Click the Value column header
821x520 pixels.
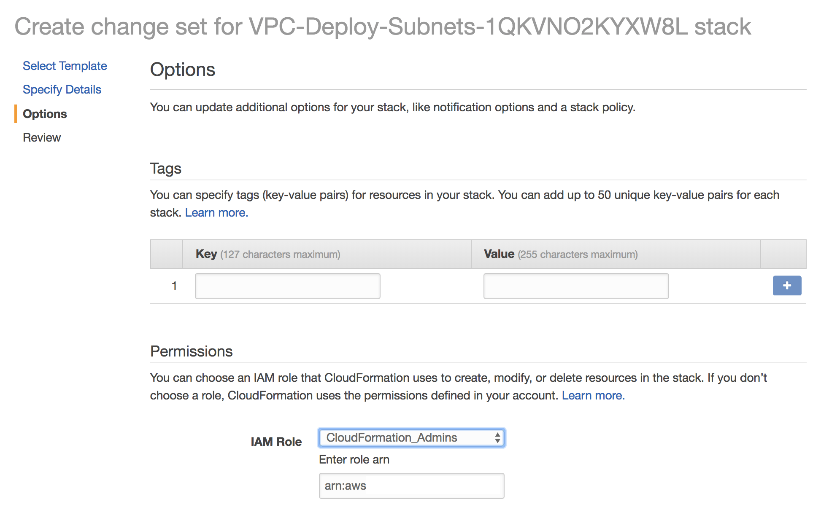coord(499,254)
